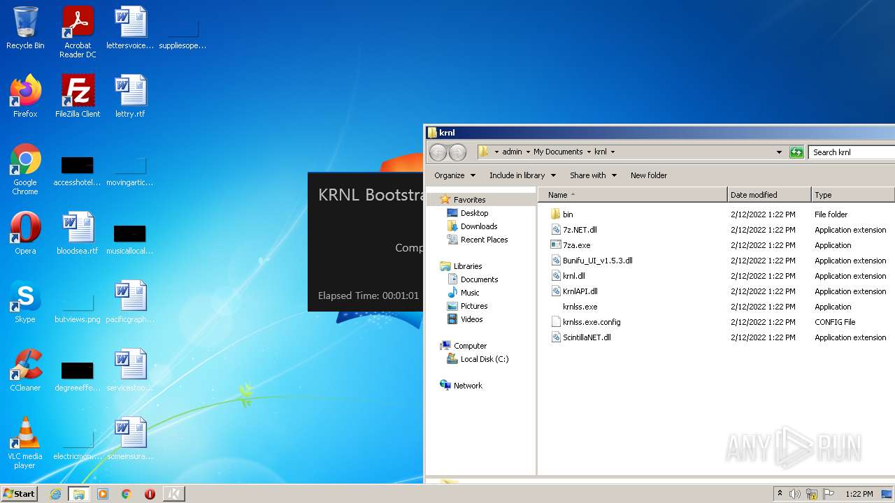Click the Start button
Image resolution: width=895 pixels, height=503 pixels.
pyautogui.click(x=20, y=494)
